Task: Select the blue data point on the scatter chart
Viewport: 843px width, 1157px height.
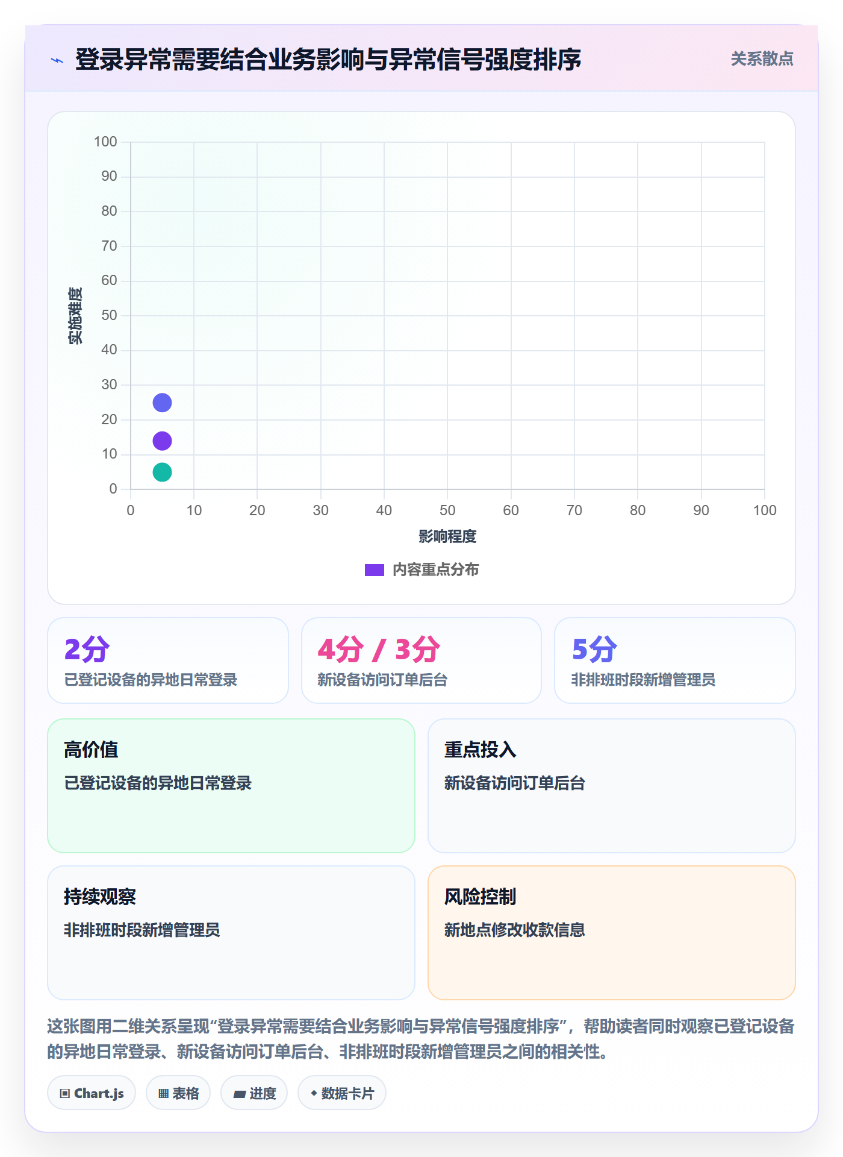Action: point(162,403)
